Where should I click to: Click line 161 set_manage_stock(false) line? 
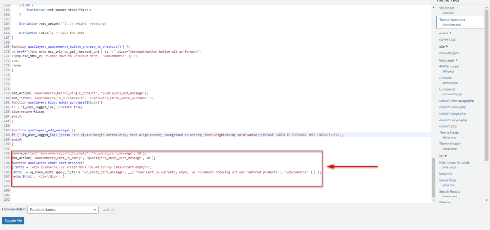pos(59,10)
